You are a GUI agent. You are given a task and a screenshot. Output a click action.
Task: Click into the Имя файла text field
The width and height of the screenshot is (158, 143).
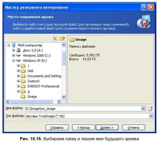[x=83, y=109]
